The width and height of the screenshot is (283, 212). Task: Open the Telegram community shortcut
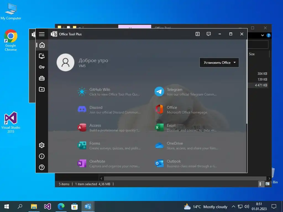(x=186, y=92)
